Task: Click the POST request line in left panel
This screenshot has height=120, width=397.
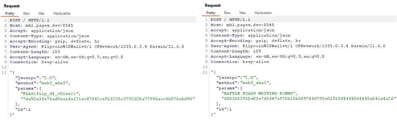Action: tap(29, 20)
